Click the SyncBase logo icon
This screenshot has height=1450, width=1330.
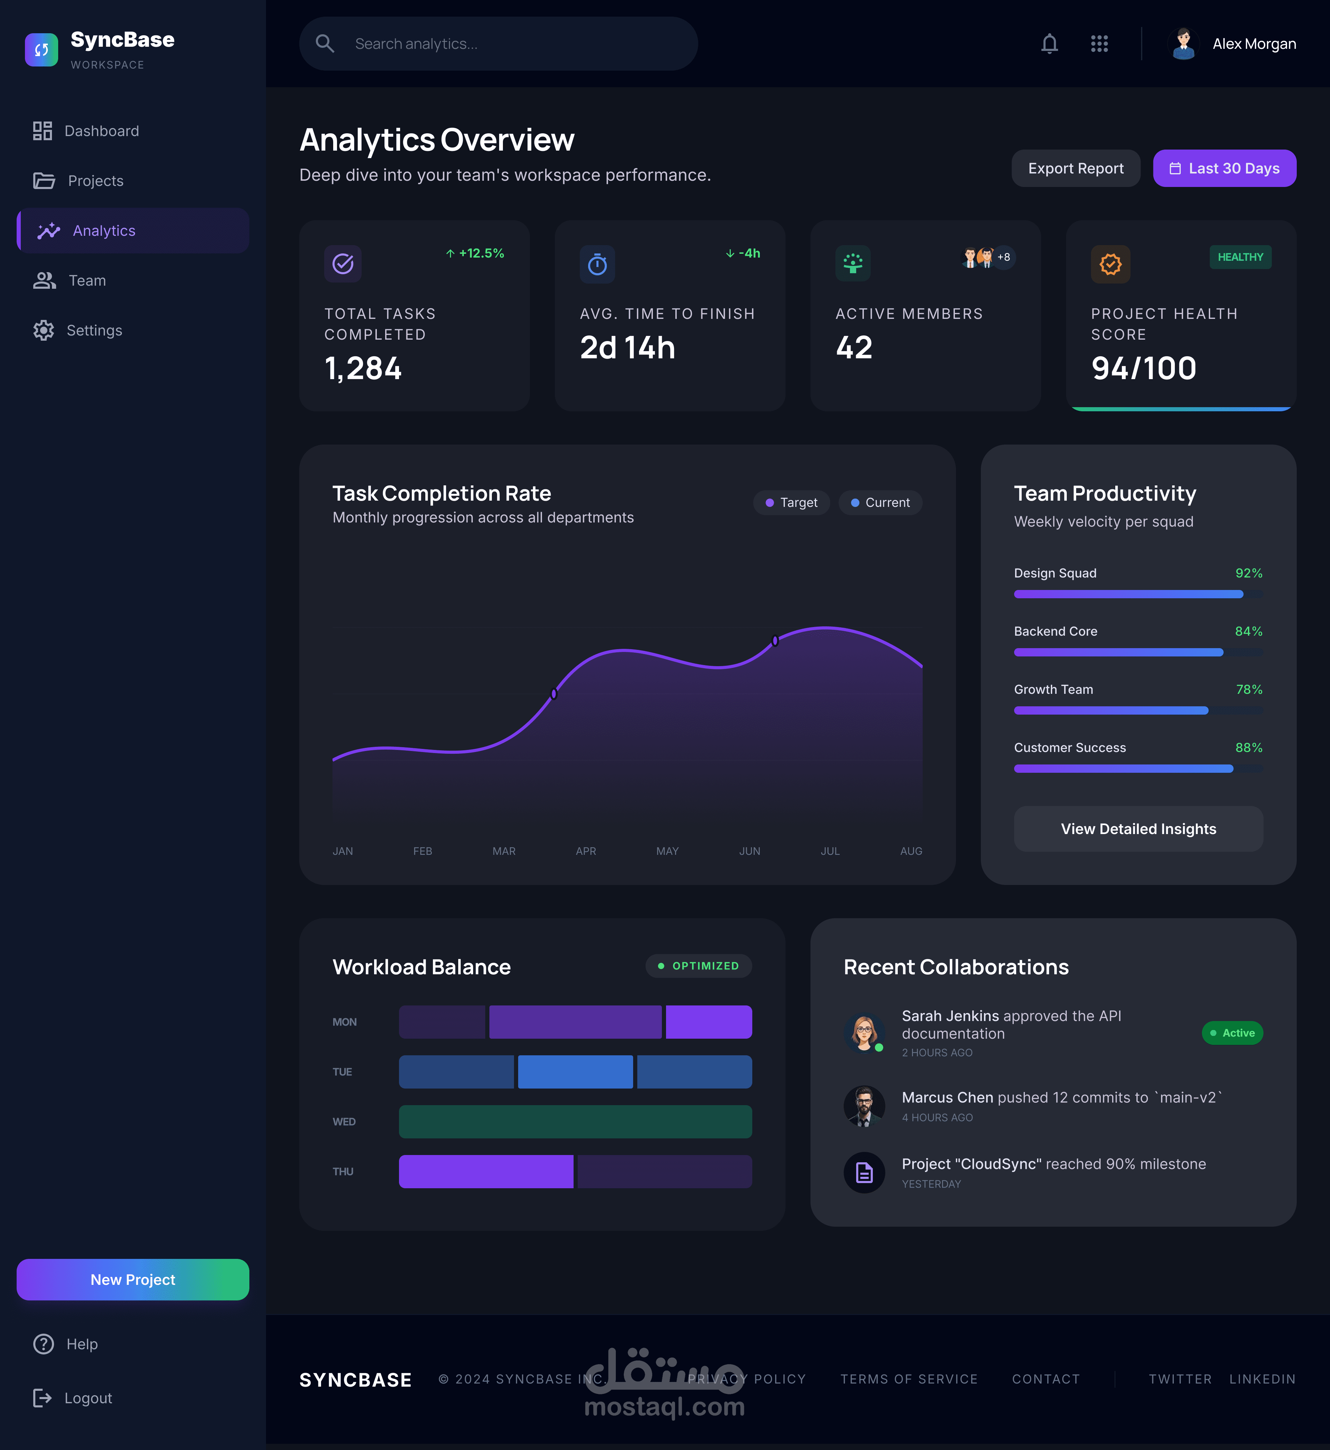coord(42,50)
